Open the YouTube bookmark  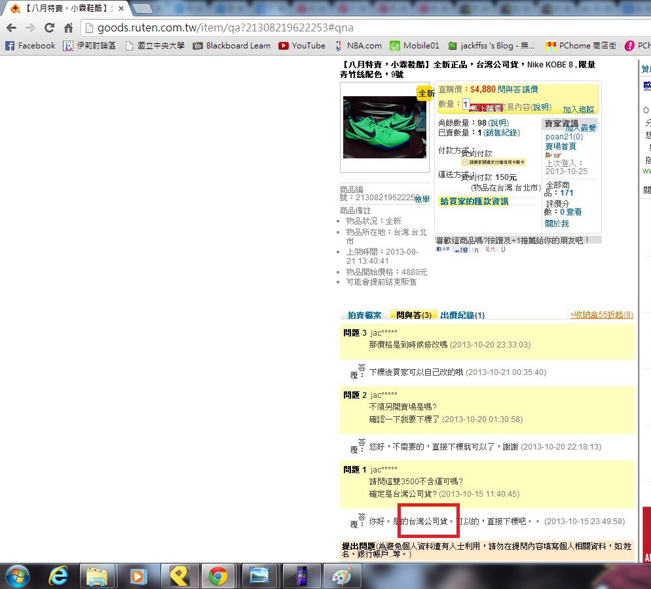(303, 46)
